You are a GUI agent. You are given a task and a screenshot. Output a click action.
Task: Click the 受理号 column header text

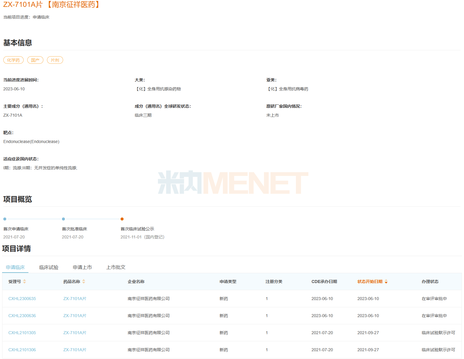click(x=15, y=282)
